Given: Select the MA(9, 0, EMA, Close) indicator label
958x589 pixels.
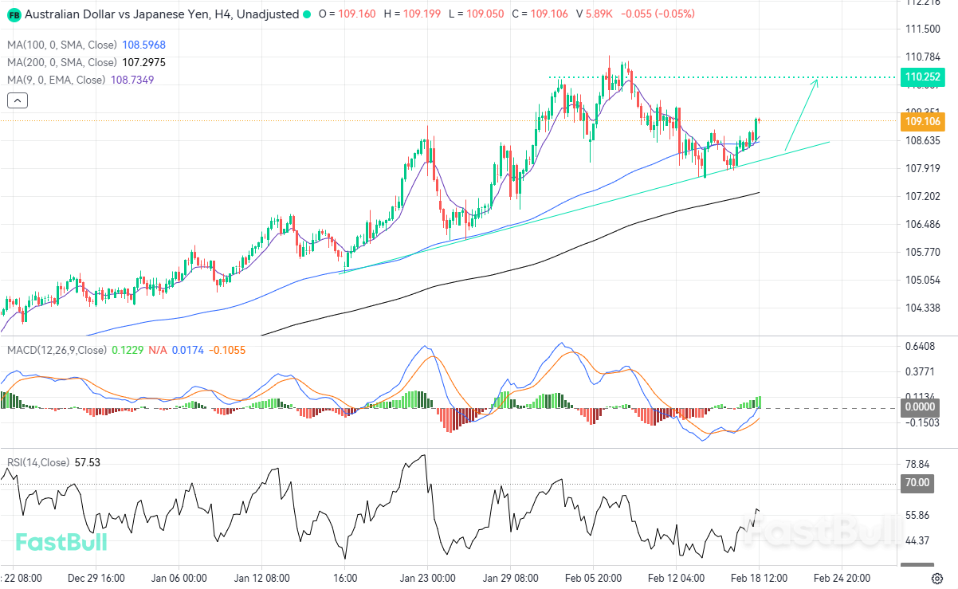Looking at the screenshot, I should click(x=56, y=80).
